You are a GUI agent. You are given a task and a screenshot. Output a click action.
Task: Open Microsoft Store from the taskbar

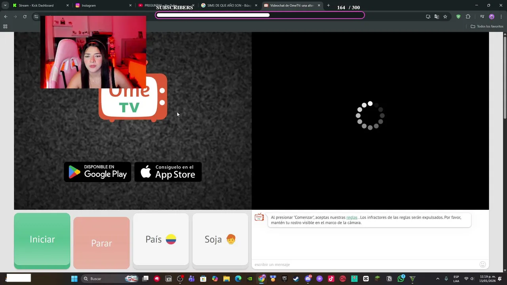coord(203,279)
